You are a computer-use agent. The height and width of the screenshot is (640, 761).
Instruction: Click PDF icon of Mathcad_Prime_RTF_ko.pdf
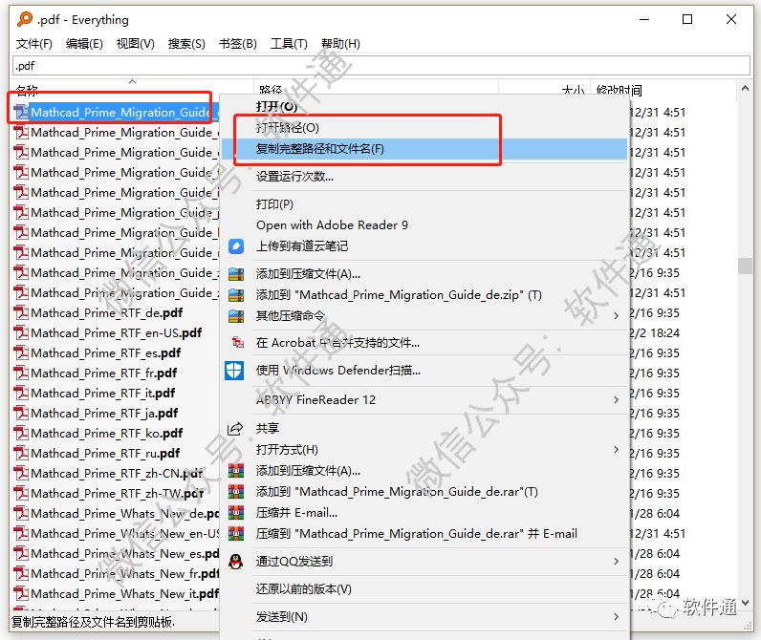click(21, 433)
